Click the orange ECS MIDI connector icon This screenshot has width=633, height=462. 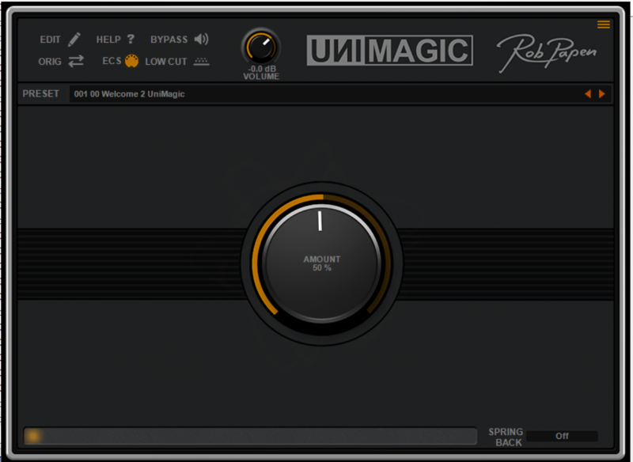coord(131,61)
